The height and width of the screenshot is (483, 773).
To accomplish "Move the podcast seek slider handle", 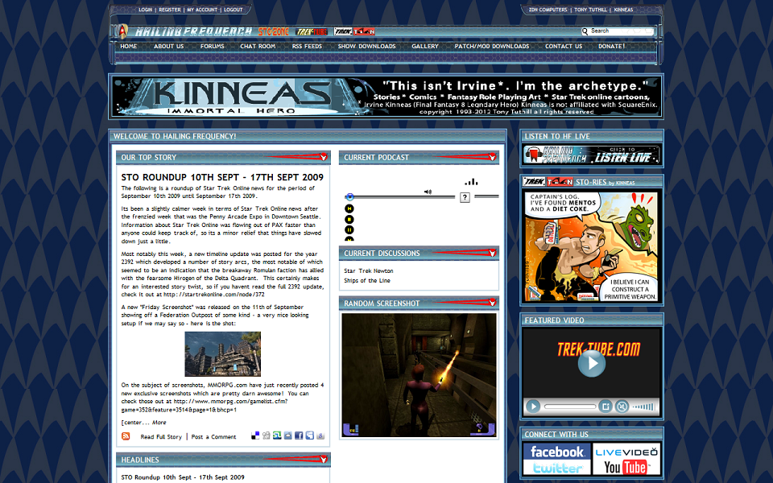I will pyautogui.click(x=349, y=196).
